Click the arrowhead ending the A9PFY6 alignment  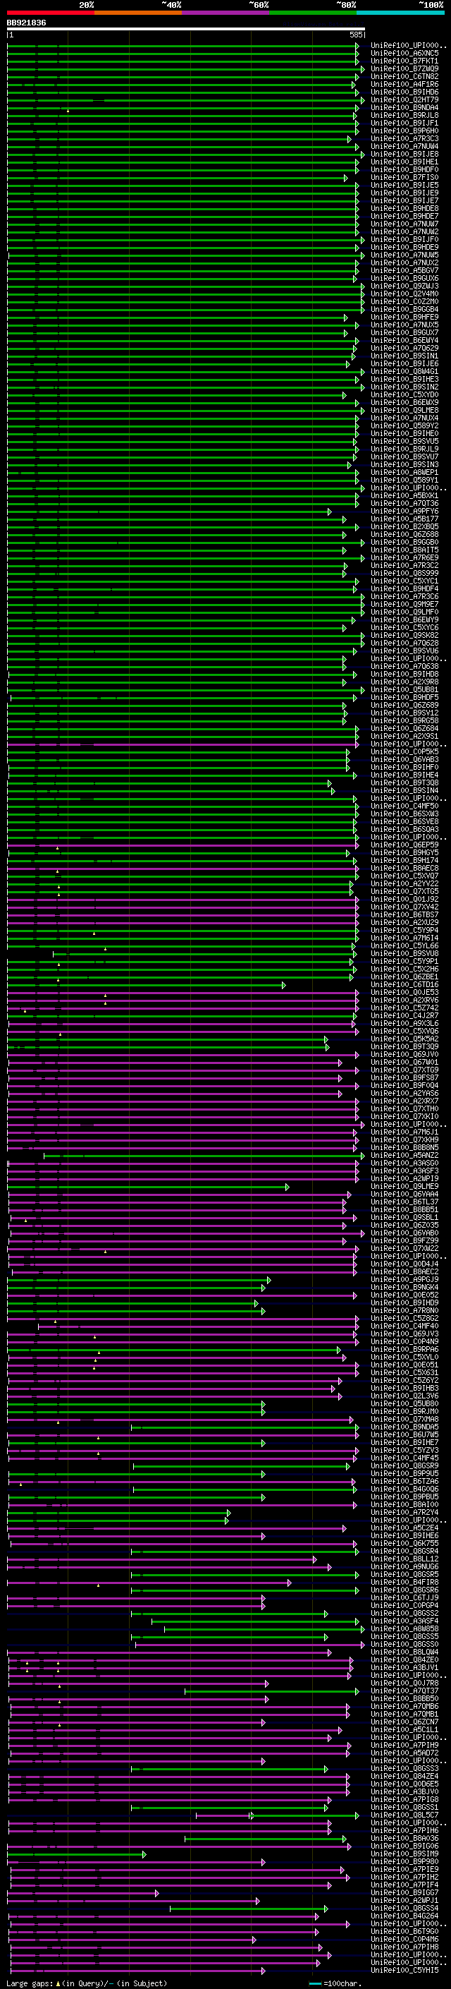[x=329, y=511]
